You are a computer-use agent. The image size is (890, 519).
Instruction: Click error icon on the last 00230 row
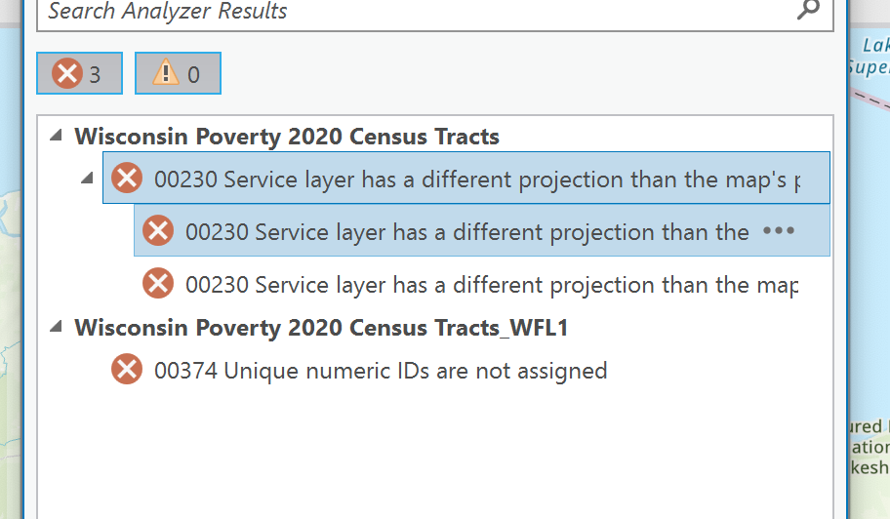[x=157, y=284]
